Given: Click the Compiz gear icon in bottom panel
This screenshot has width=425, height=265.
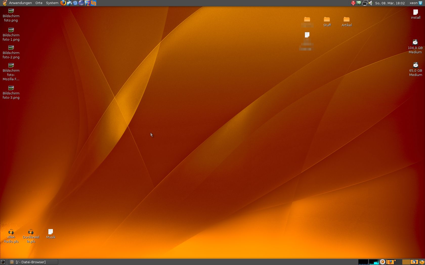Looking at the screenshot, I should (x=382, y=262).
